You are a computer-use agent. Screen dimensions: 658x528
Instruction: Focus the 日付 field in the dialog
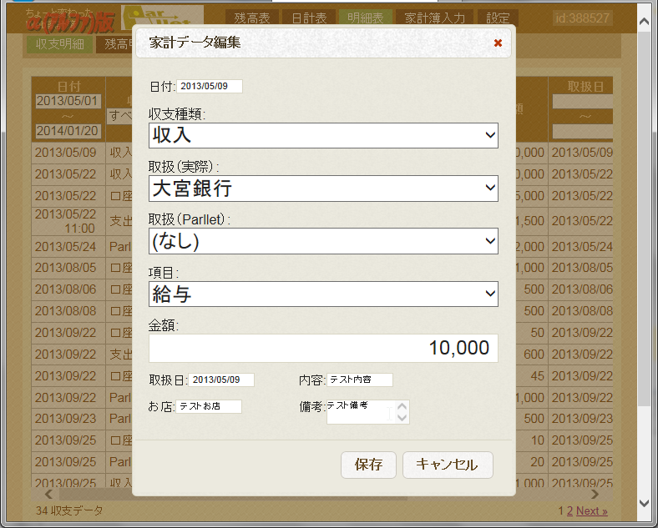[210, 86]
